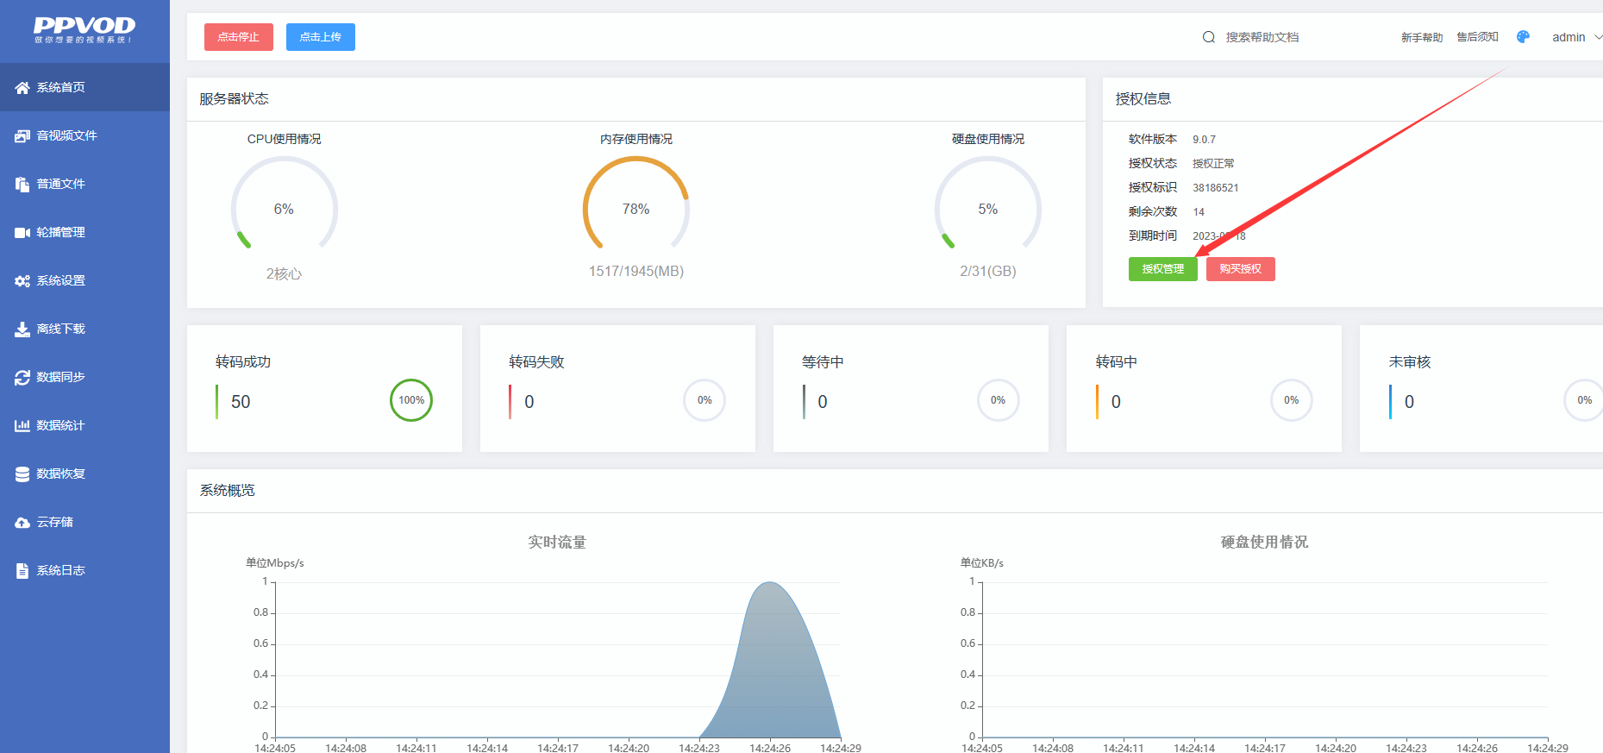Click the 等待中 0% progress ring

[x=998, y=400]
